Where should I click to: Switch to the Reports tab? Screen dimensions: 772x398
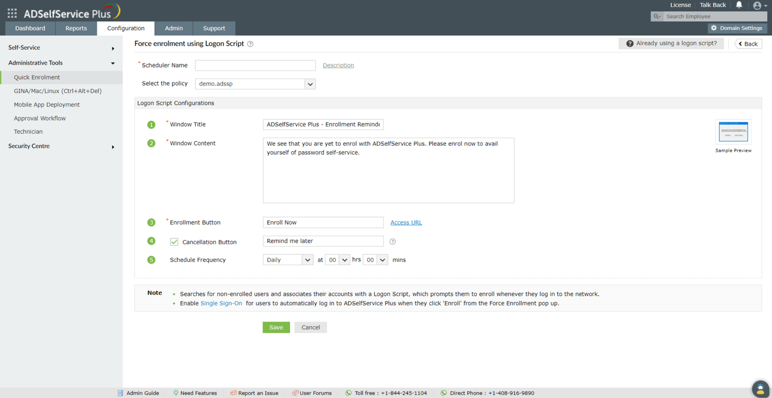coord(76,28)
